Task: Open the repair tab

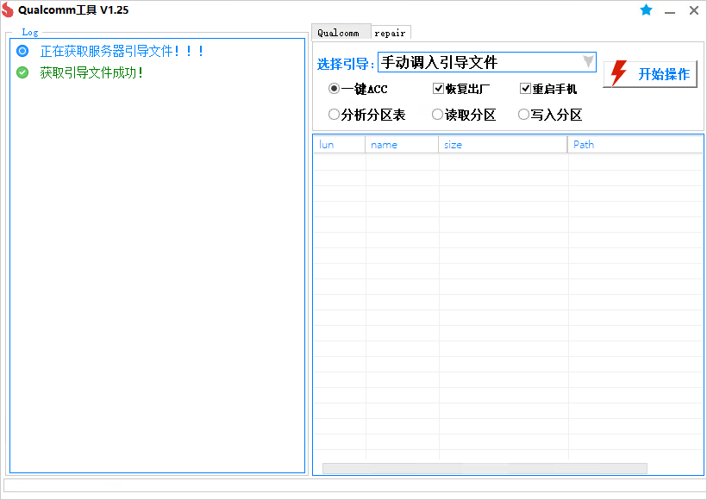Action: (390, 33)
